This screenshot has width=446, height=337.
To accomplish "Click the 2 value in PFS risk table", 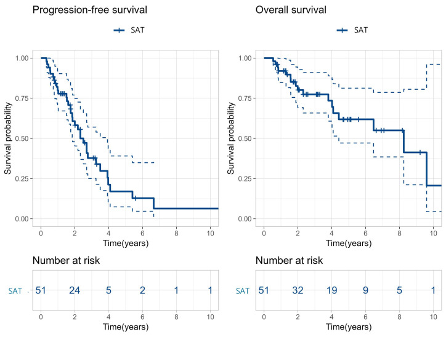I will click(142, 290).
